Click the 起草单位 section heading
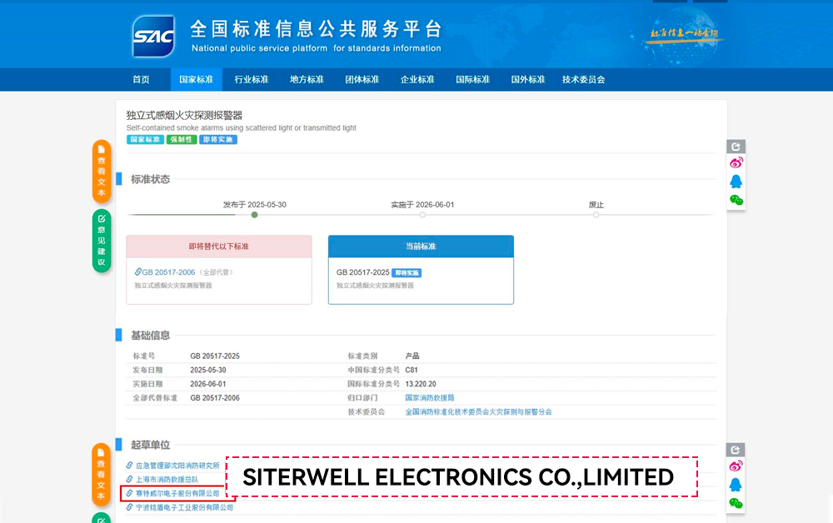Image resolution: width=833 pixels, height=523 pixels. [x=150, y=445]
